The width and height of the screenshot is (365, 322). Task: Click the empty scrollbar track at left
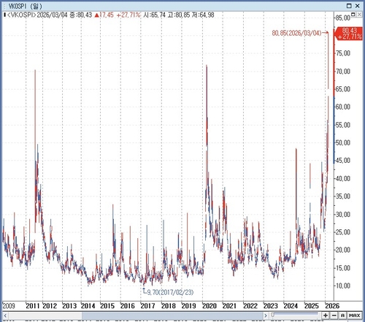coord(45,316)
